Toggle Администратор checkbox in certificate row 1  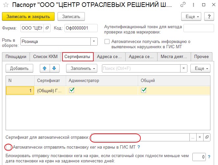click(x=72, y=90)
